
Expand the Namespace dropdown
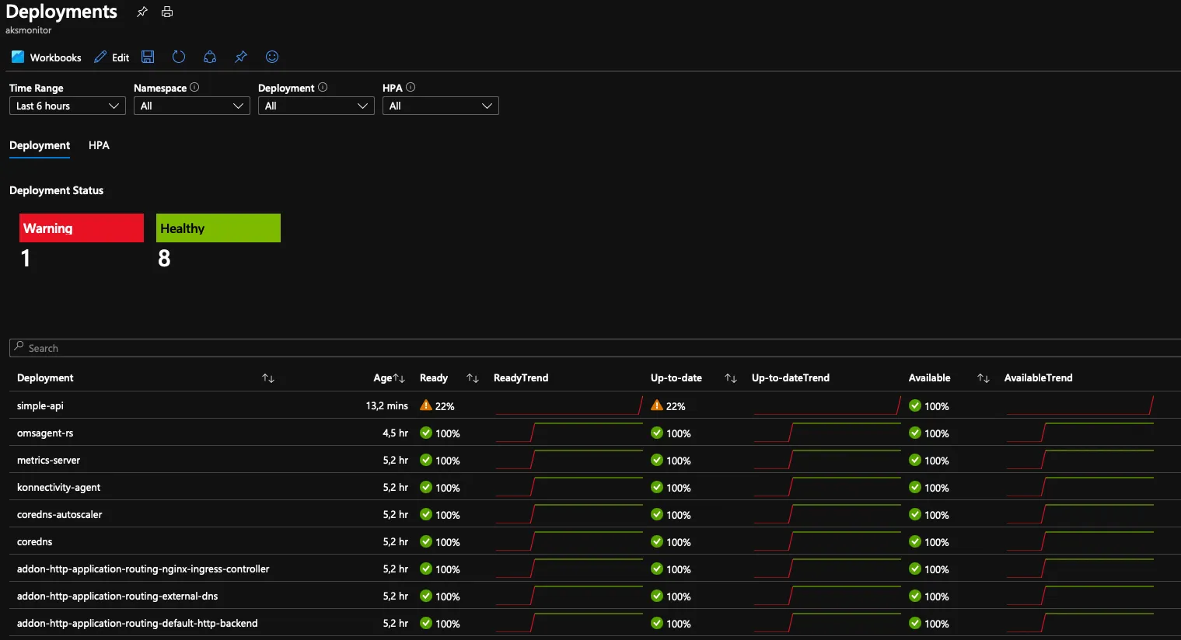click(x=192, y=106)
